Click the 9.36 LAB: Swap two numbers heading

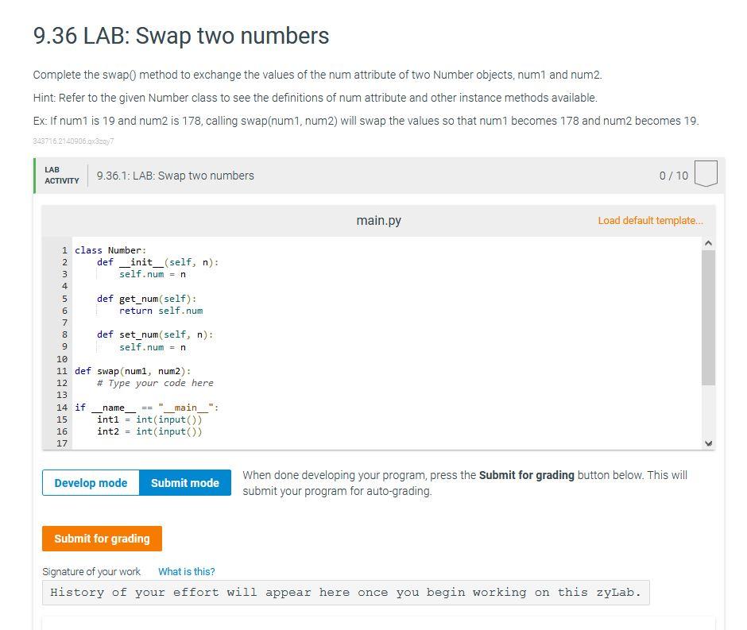tap(180, 36)
